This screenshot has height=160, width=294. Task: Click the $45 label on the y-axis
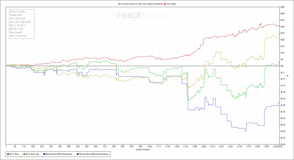pyautogui.click(x=283, y=7)
